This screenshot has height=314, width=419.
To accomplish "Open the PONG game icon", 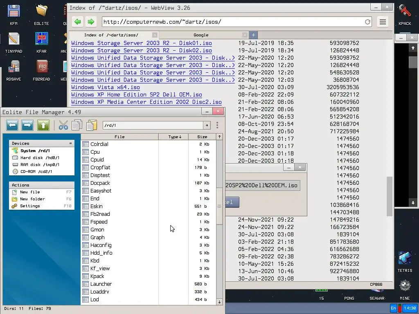I will pos(349,298).
